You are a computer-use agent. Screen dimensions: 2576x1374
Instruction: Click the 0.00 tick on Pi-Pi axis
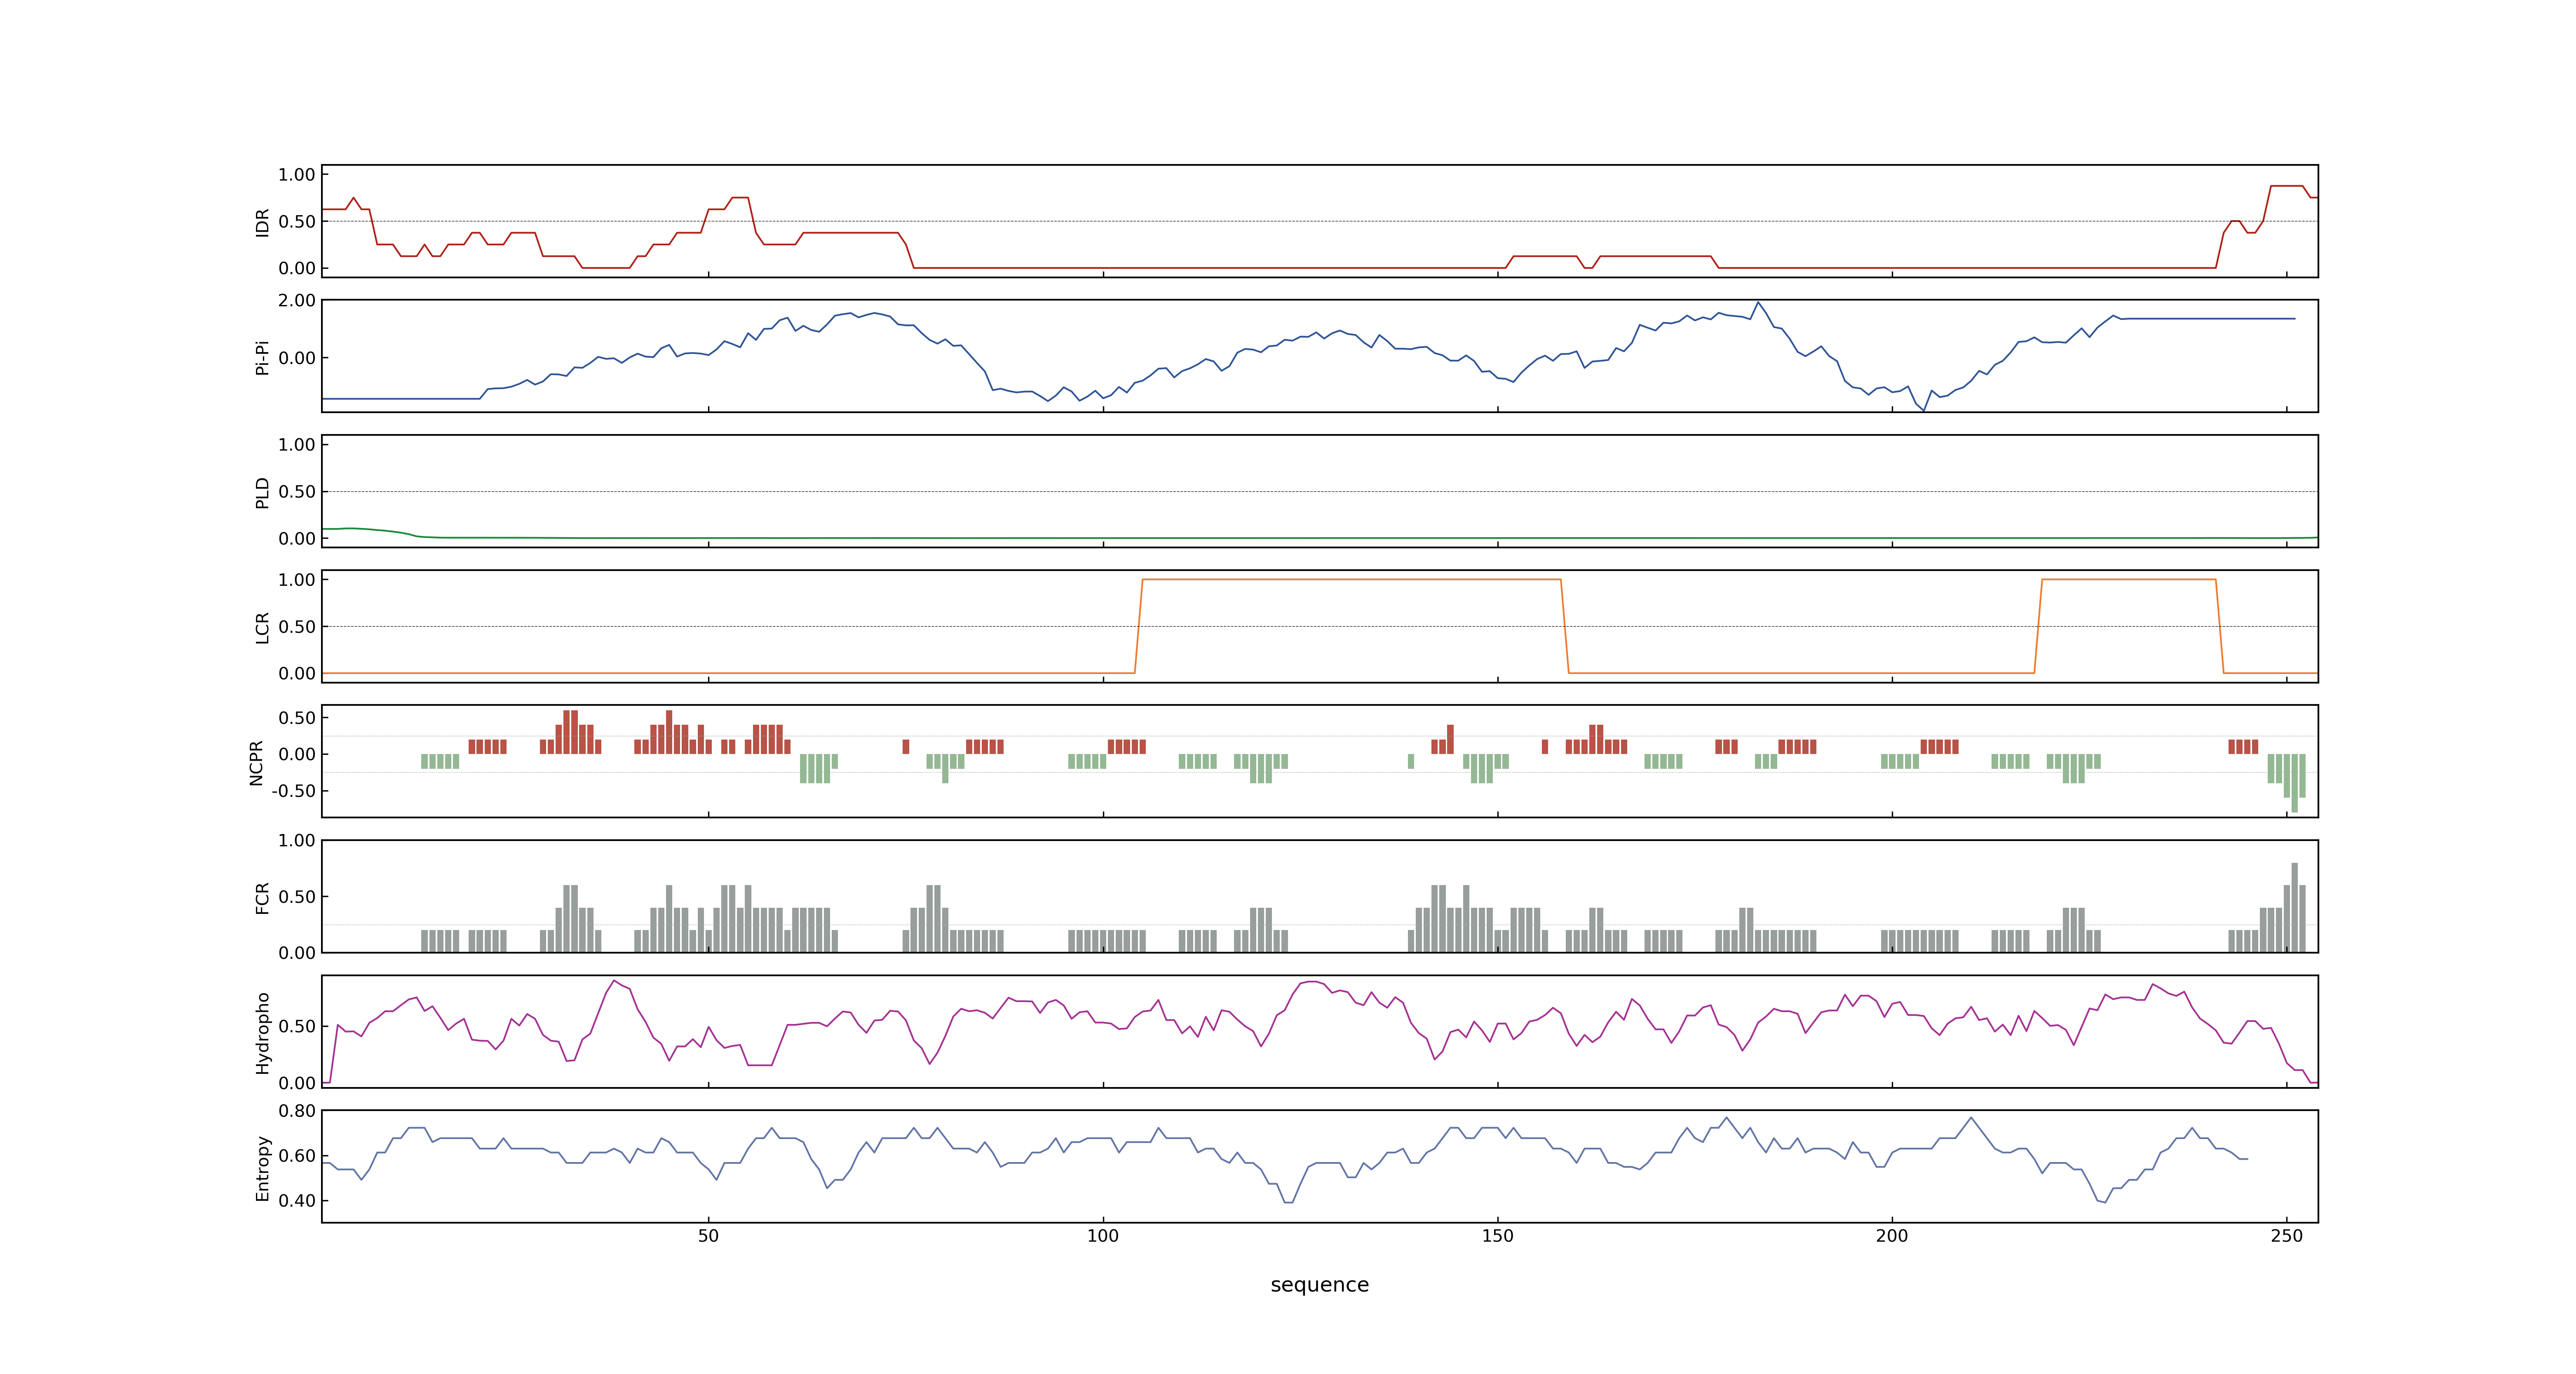(297, 358)
